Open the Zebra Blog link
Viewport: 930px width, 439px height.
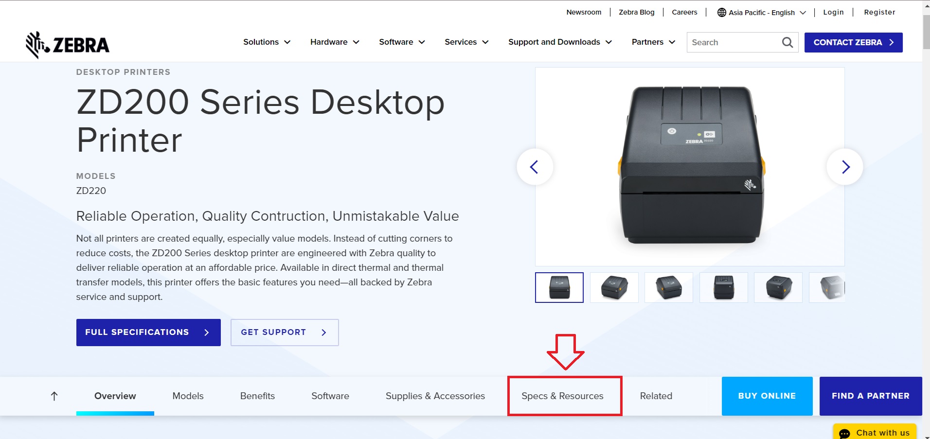[636, 12]
